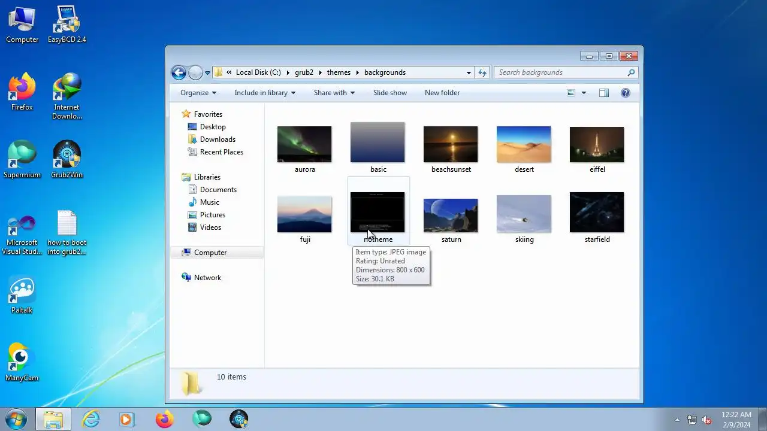This screenshot has height=431, width=767.
Task: Open Windows Media Player from taskbar
Action: pyautogui.click(x=127, y=419)
